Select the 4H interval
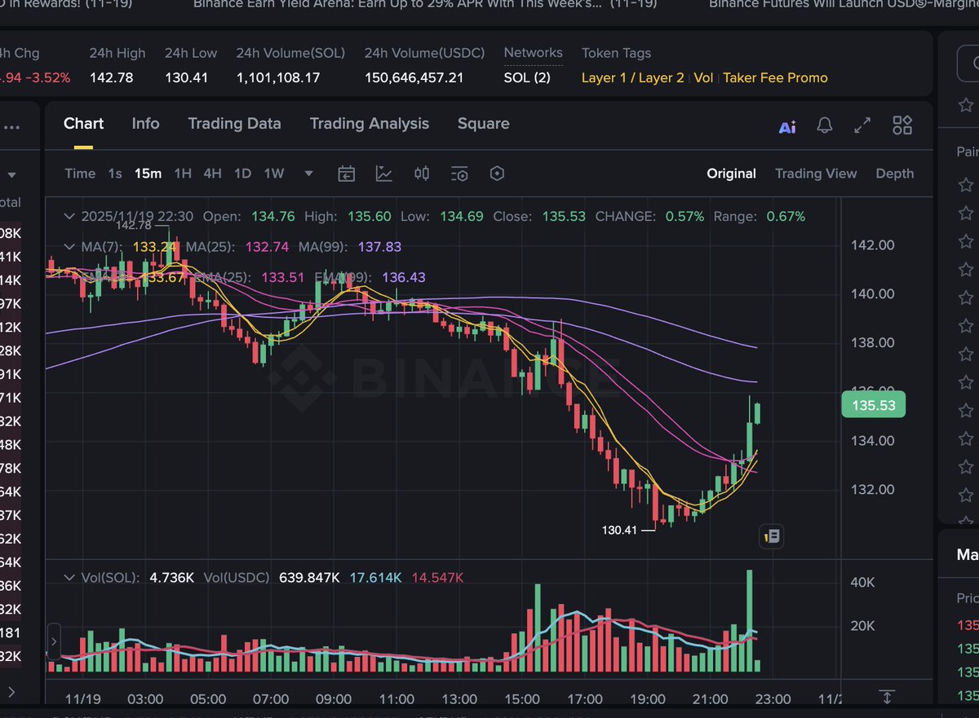Viewport: 979px width, 718px height. point(212,174)
